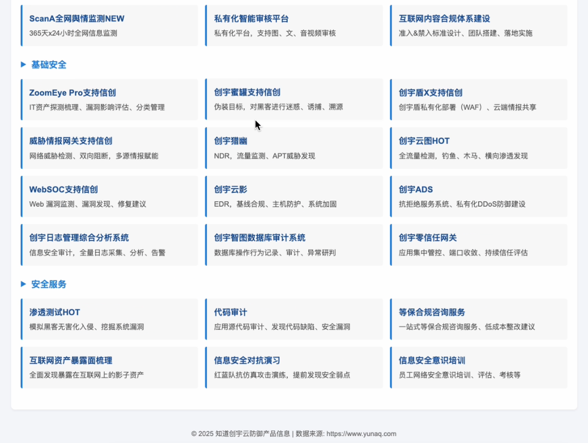Click description IT资产探测梳理、漏洞影响评估、分类管理
Screen dimensions: 588x443
97,107
